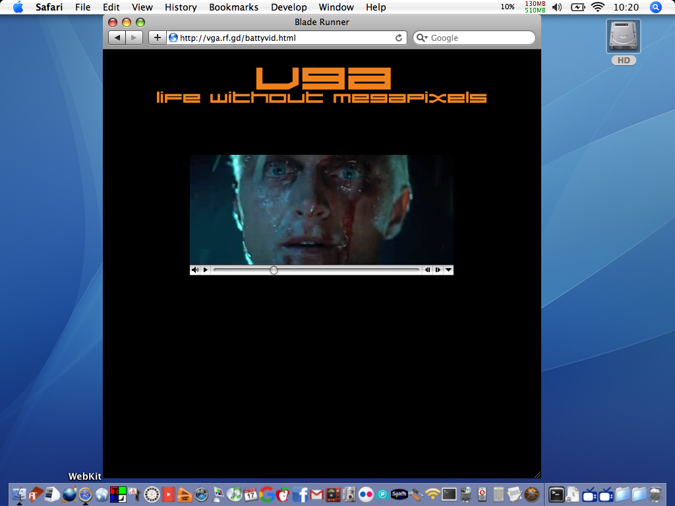675x506 pixels.
Task: Go forward in Safari history
Action: (x=134, y=38)
